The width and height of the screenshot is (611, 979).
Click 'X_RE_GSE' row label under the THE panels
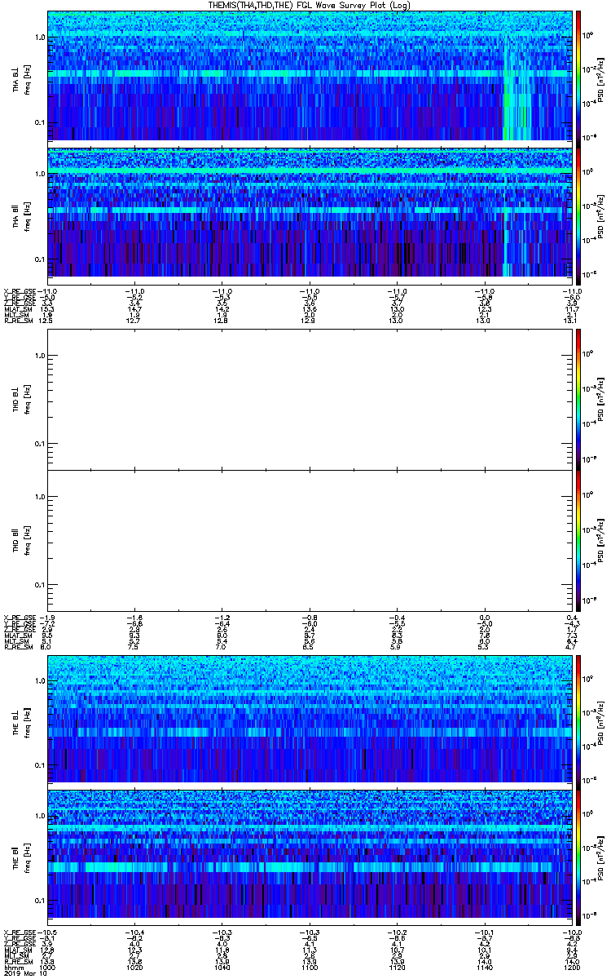[x=19, y=932]
